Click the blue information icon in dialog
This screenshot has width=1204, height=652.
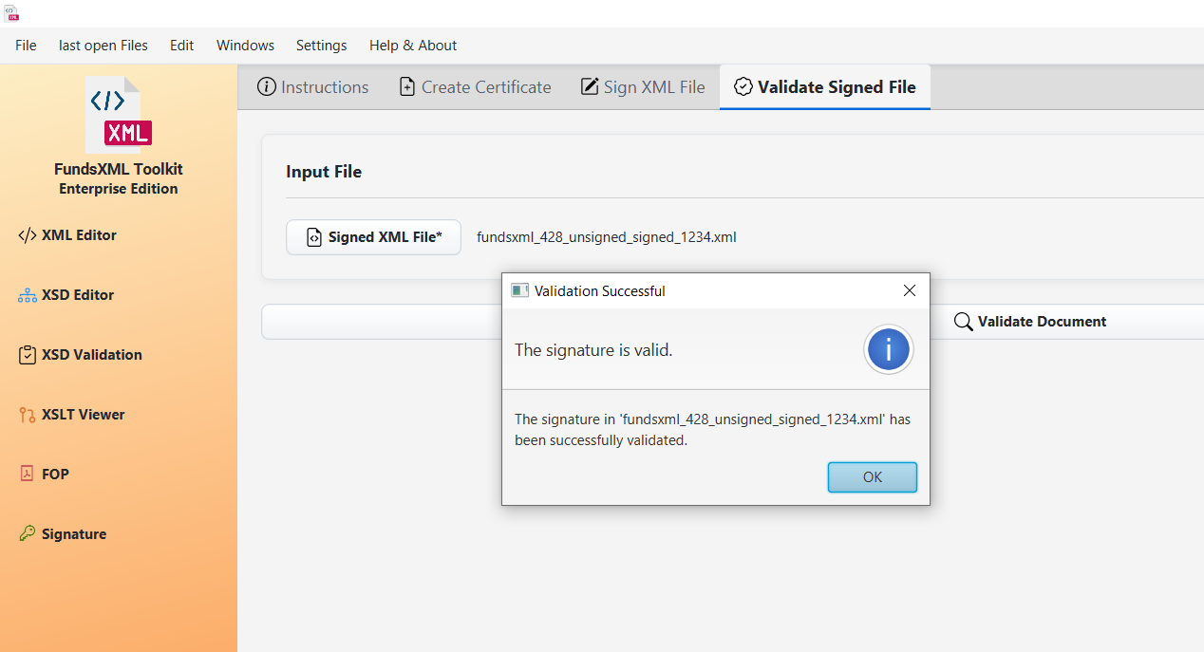coord(888,350)
